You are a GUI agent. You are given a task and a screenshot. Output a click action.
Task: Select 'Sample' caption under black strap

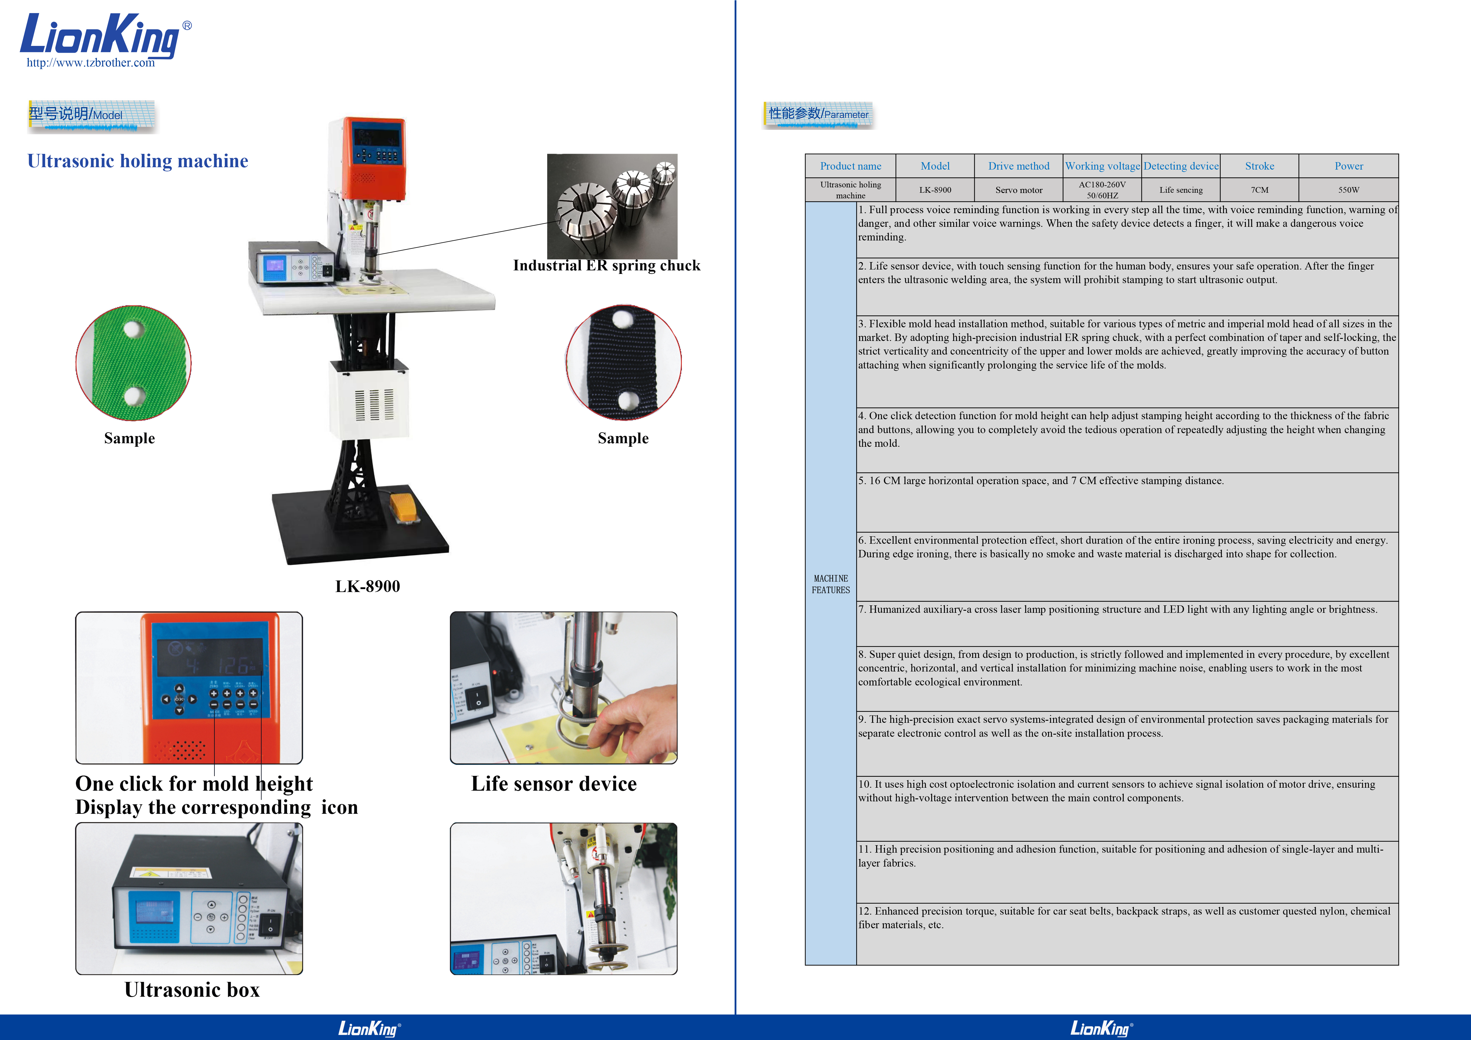coord(623,439)
